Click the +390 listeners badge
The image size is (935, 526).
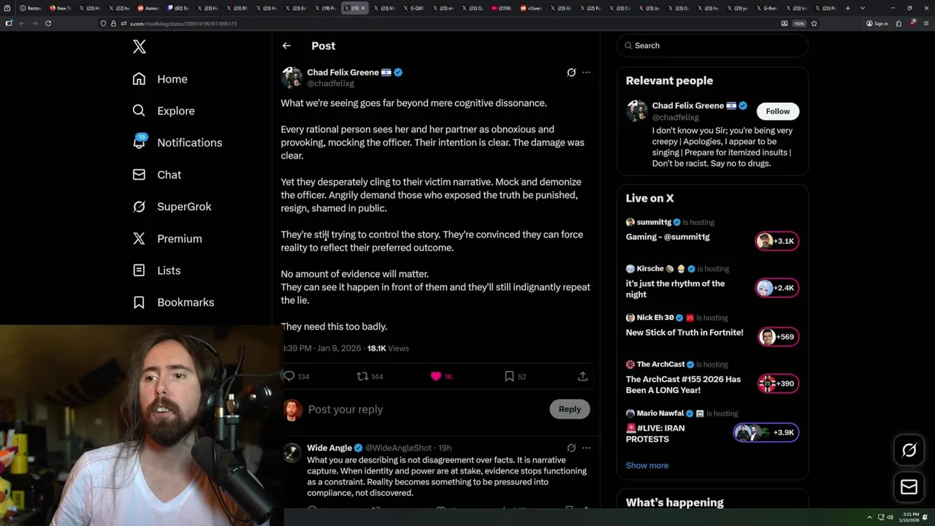[x=777, y=384]
